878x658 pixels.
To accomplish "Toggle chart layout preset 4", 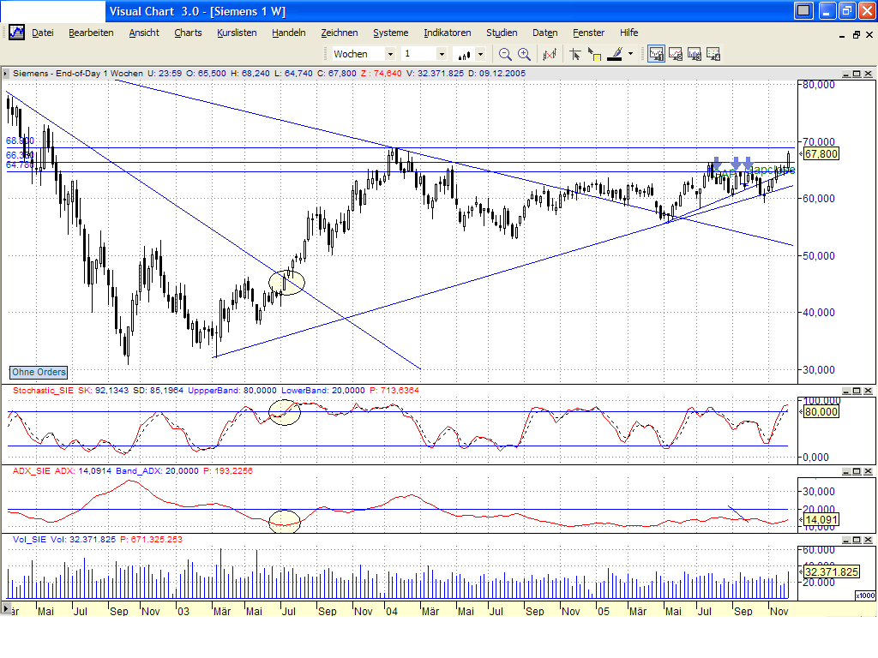I will coord(714,53).
